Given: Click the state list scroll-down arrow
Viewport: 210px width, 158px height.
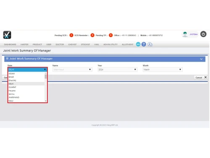Looking at the screenshot, I should tap(46, 101).
